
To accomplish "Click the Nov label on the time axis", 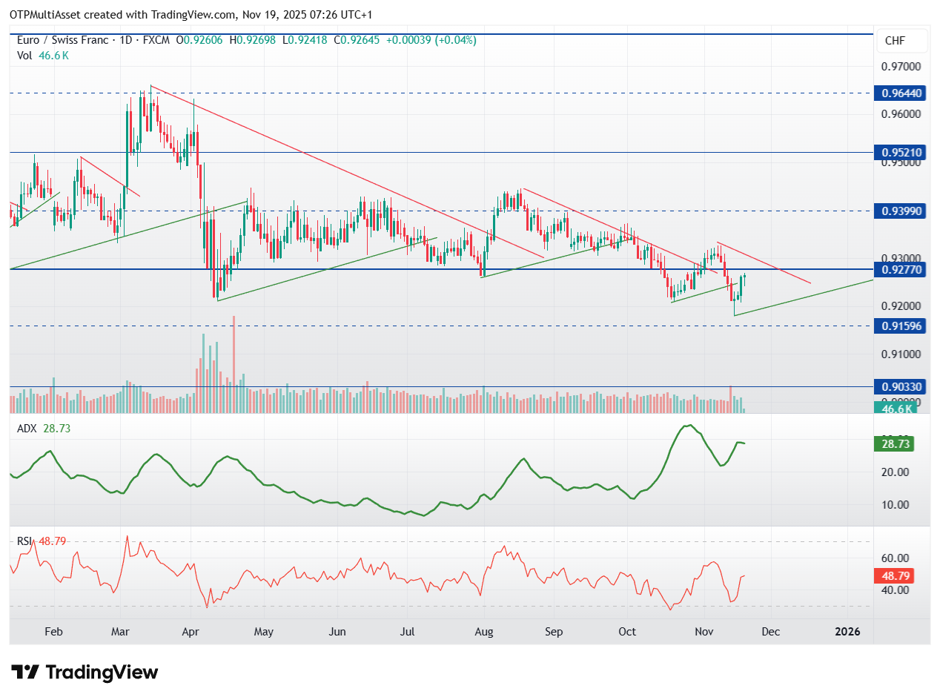I will [704, 632].
